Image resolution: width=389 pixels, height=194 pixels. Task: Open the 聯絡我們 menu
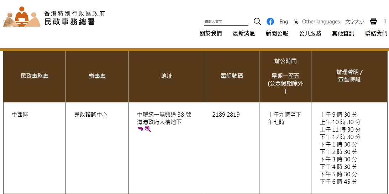click(x=376, y=33)
